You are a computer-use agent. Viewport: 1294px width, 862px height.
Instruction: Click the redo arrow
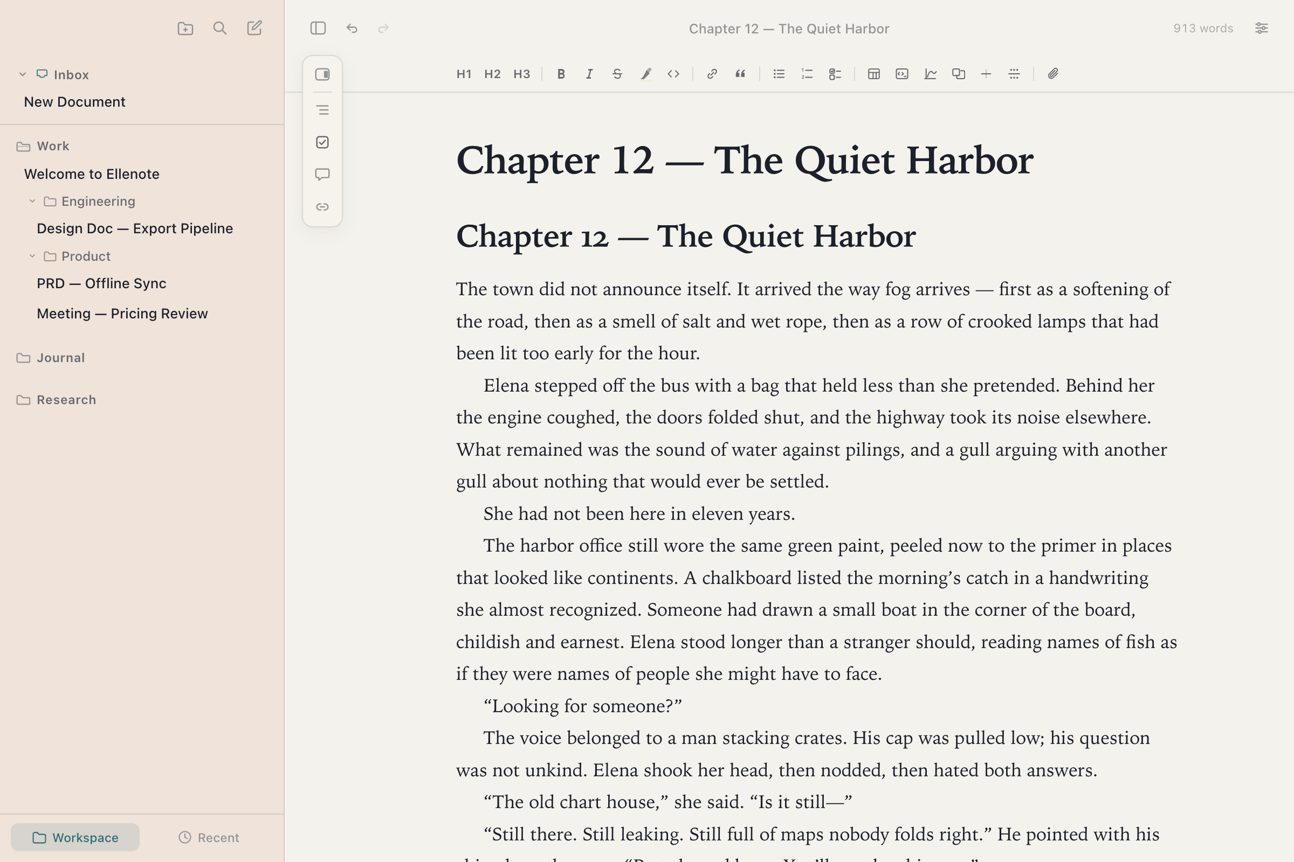pos(383,29)
